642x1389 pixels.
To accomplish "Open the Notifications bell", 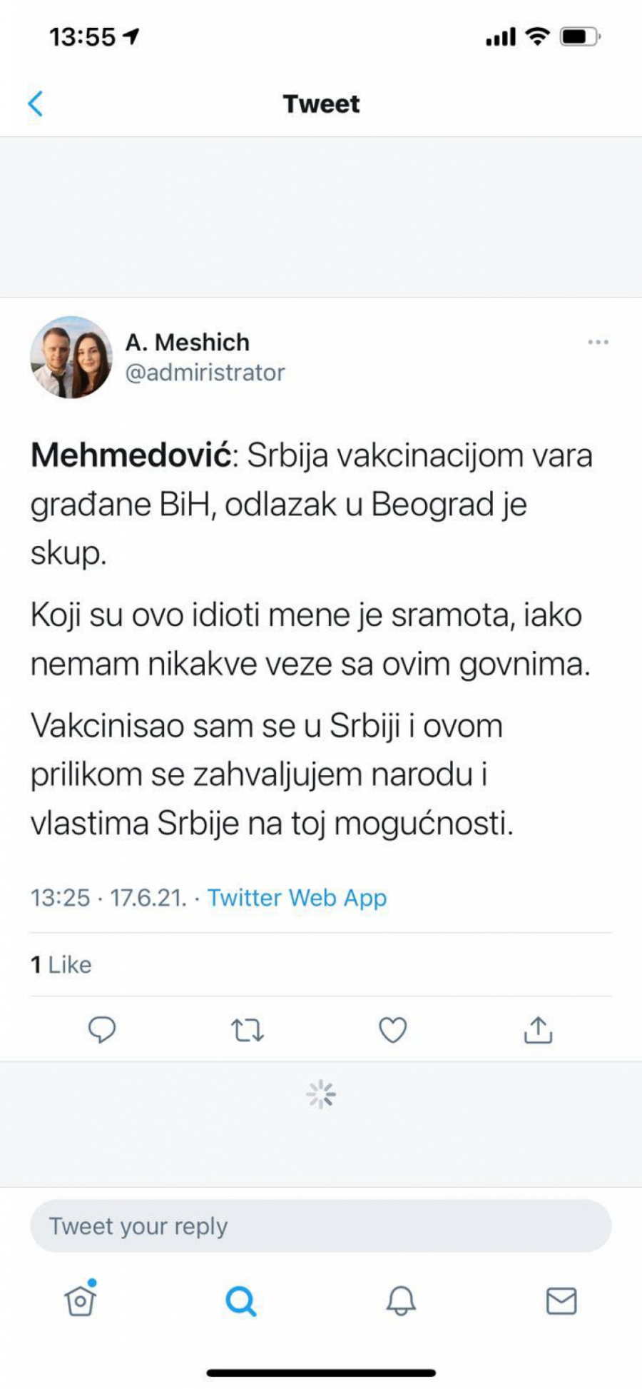I will pos(401,1300).
